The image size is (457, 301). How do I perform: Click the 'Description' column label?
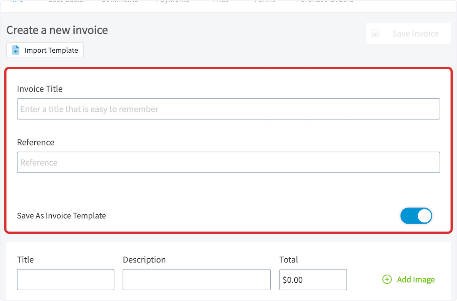coord(144,260)
